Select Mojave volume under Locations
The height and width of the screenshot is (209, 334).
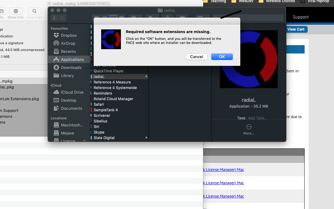point(64,133)
